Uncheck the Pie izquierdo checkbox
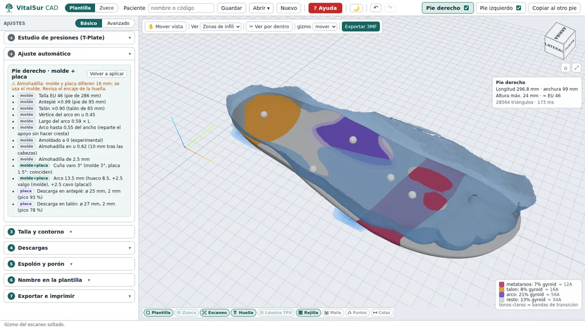This screenshot has height=329, width=585. [518, 8]
